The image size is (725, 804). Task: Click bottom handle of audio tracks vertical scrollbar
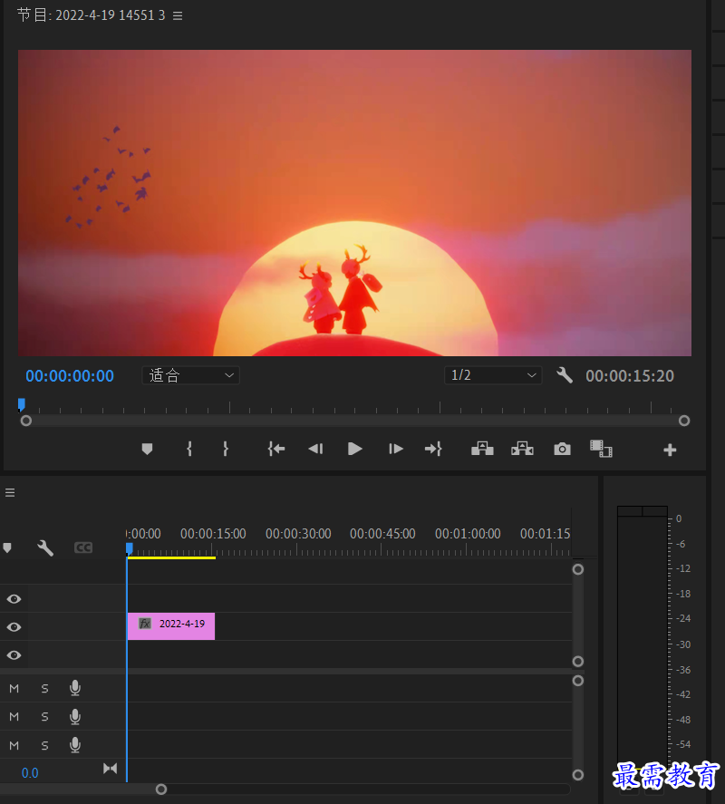578,775
